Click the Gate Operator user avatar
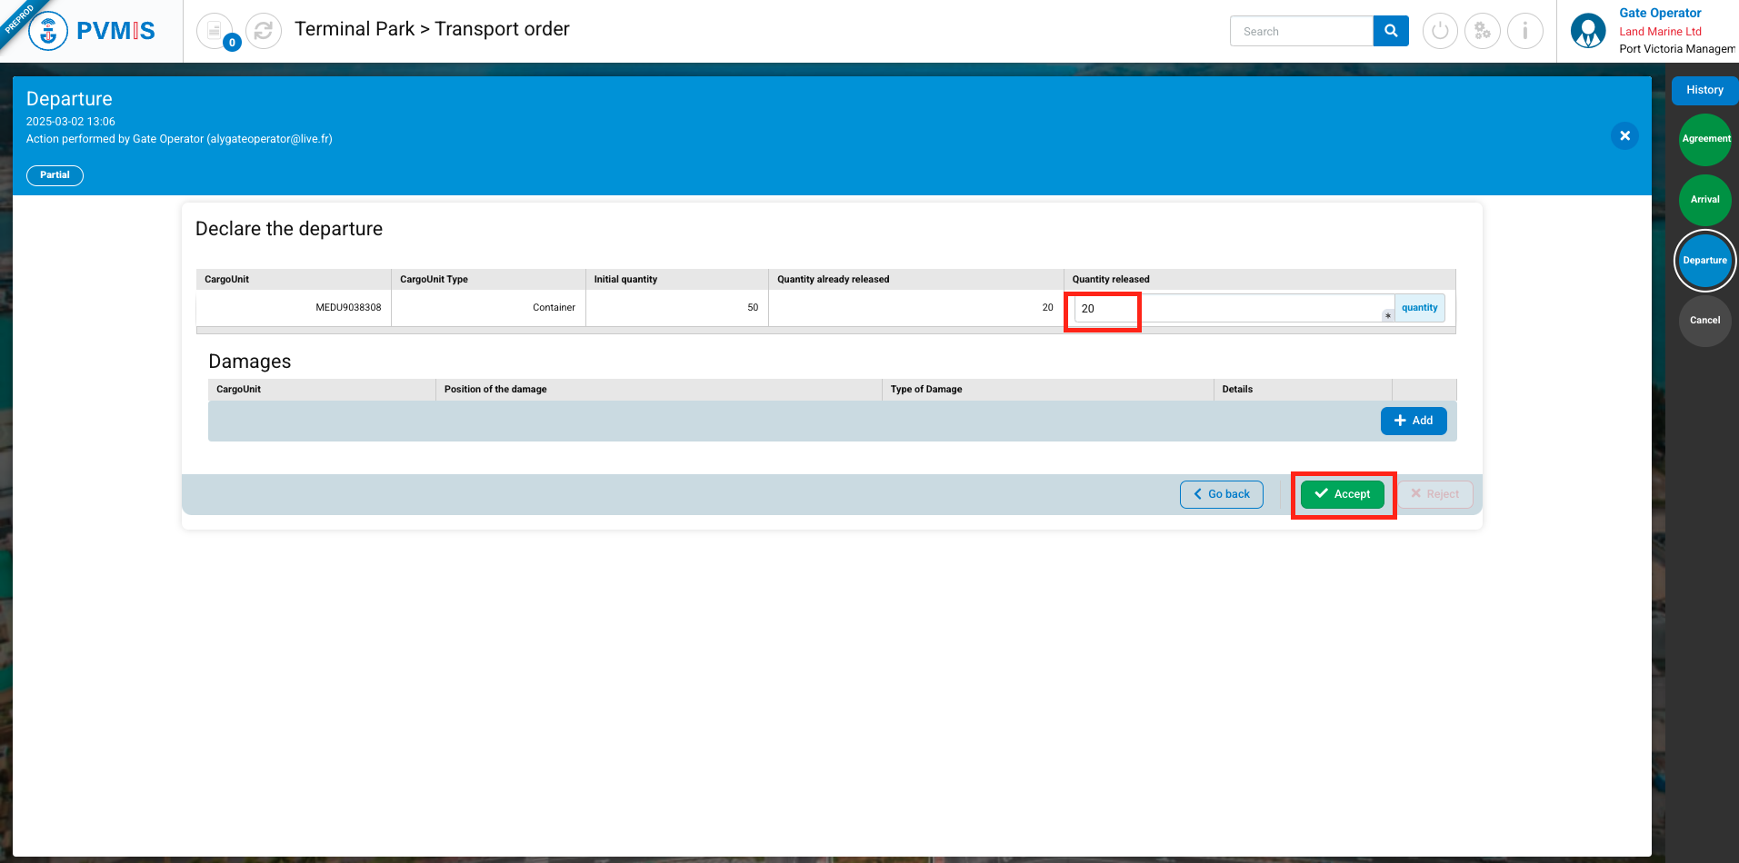The image size is (1739, 863). point(1587,31)
